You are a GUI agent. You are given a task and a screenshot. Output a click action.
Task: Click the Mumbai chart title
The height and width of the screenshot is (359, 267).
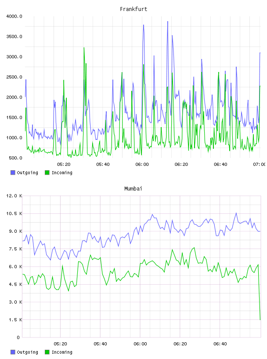point(133,189)
